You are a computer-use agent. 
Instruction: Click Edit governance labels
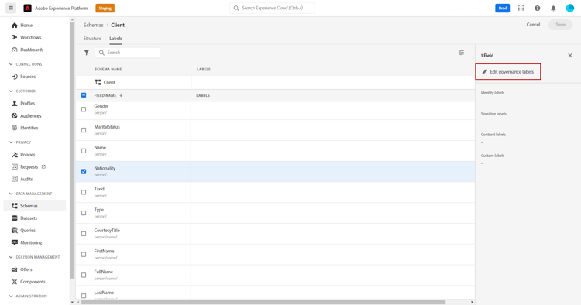pos(508,71)
